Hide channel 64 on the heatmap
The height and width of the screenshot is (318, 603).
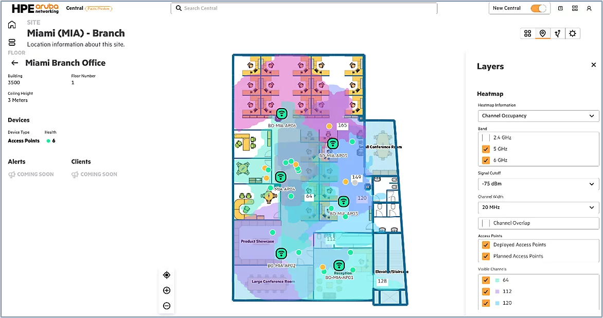click(486, 280)
